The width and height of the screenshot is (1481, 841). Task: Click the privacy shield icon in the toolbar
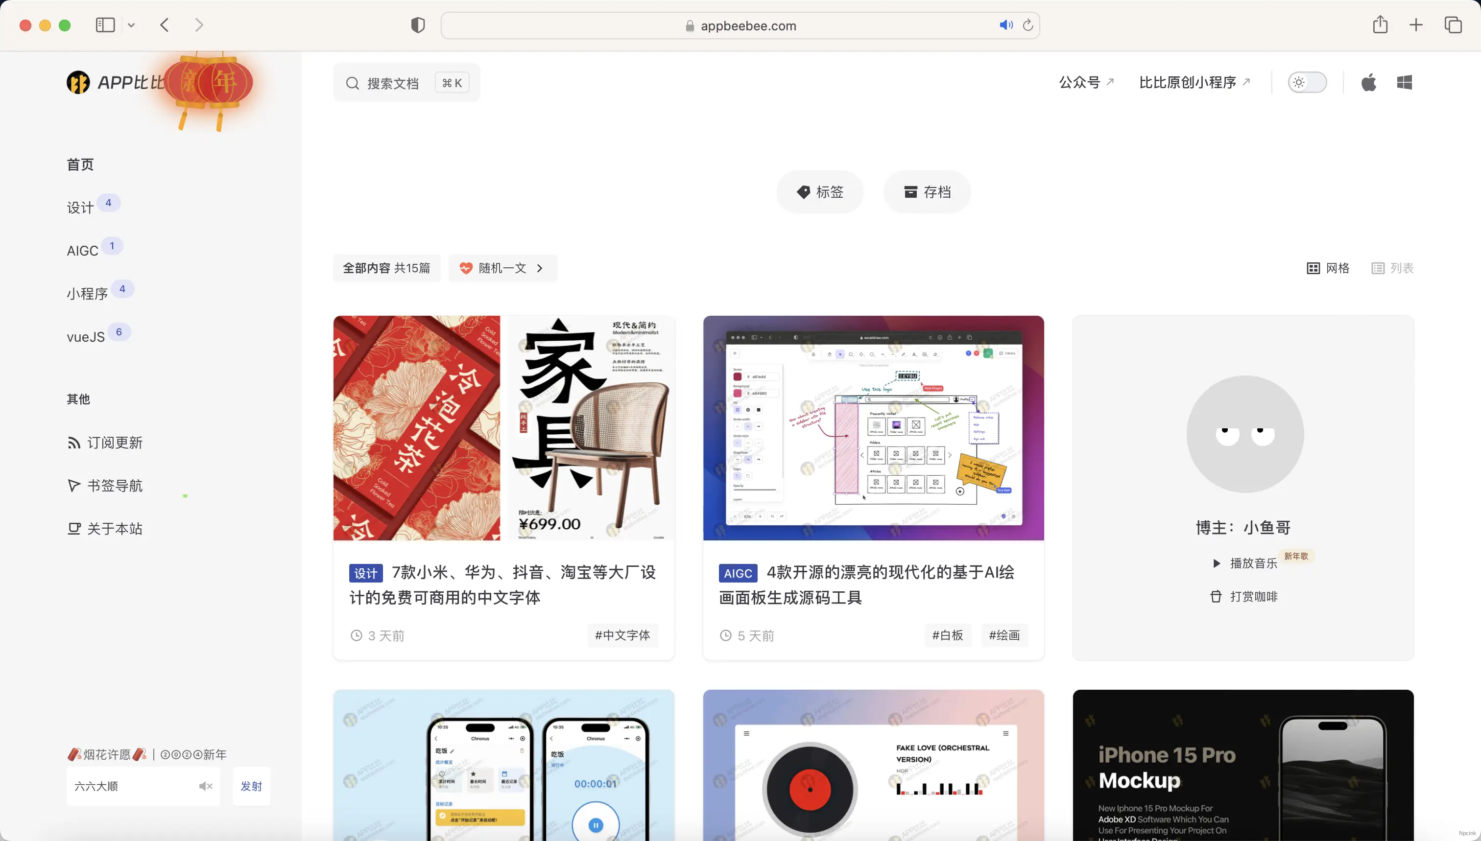coord(418,25)
